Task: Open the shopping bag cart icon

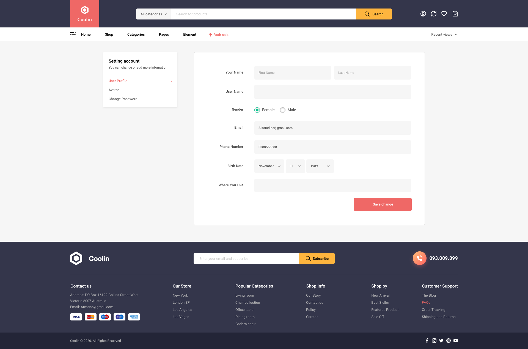Action: click(455, 14)
